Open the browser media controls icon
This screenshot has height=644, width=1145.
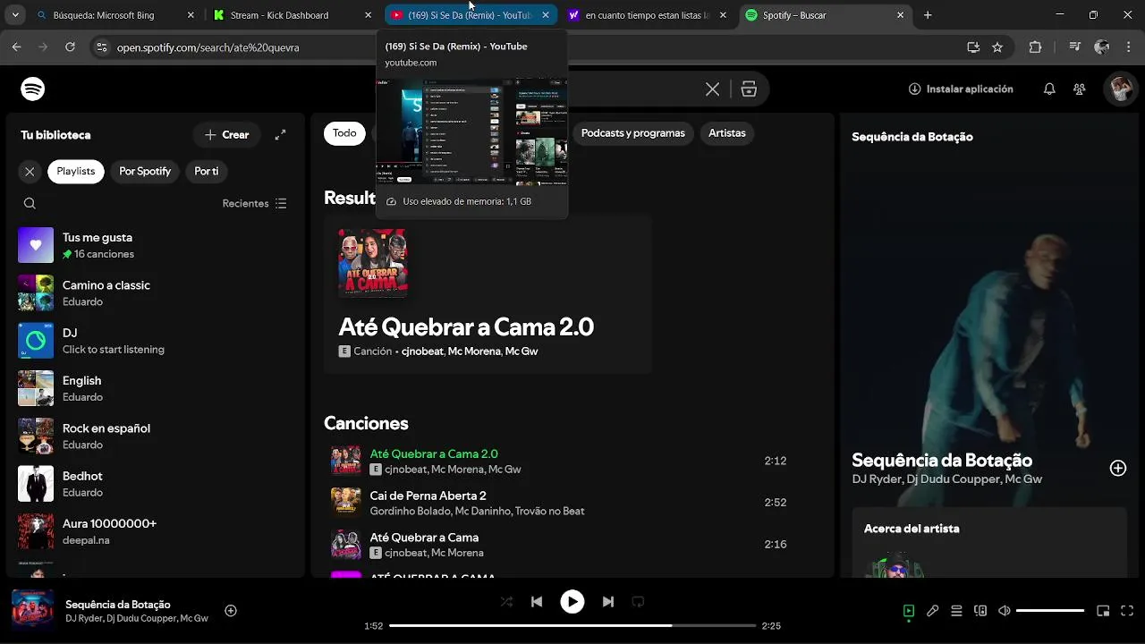click(1075, 47)
